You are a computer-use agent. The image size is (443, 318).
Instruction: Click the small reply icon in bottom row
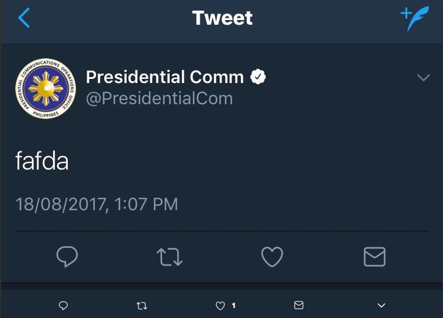coord(64,305)
